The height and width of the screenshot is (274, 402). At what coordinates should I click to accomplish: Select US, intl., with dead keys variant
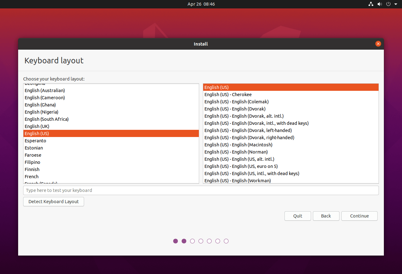291,174
